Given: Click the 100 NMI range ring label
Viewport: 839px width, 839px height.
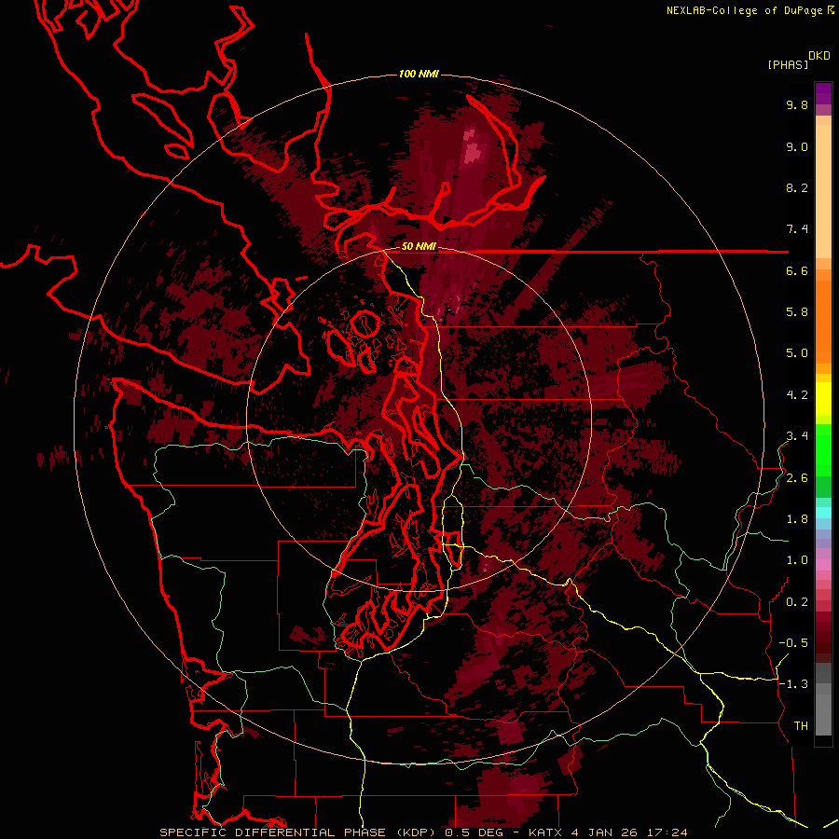Looking at the screenshot, I should click(419, 74).
